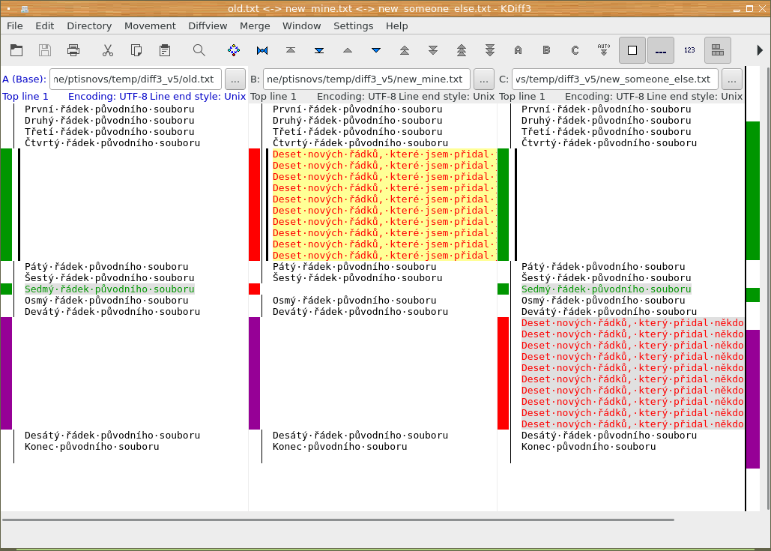Open the Diffview menu
The image size is (771, 551).
208,25
